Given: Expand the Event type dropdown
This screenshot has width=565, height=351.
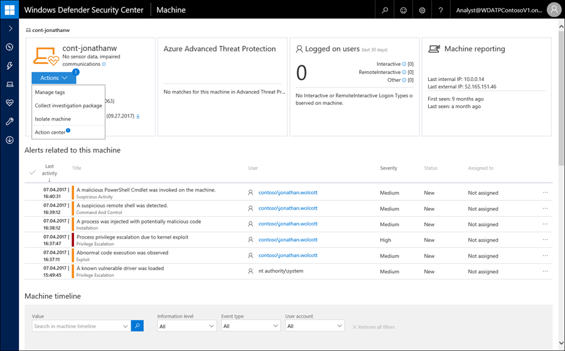Looking at the screenshot, I should 250,326.
